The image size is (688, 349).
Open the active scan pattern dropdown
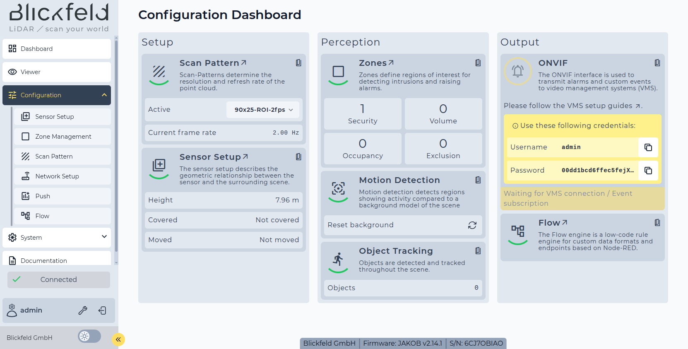click(263, 110)
